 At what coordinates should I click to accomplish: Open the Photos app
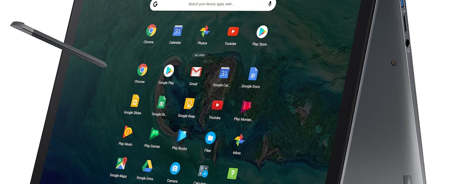(204, 31)
